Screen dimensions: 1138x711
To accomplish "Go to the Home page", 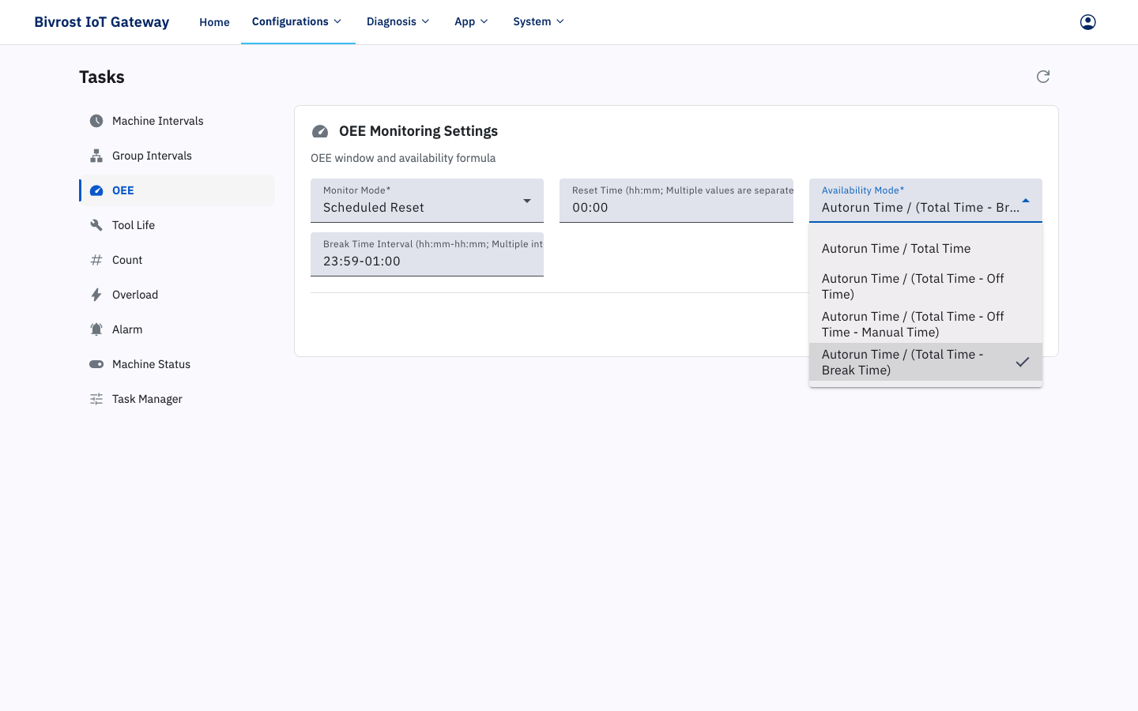I will (x=214, y=22).
